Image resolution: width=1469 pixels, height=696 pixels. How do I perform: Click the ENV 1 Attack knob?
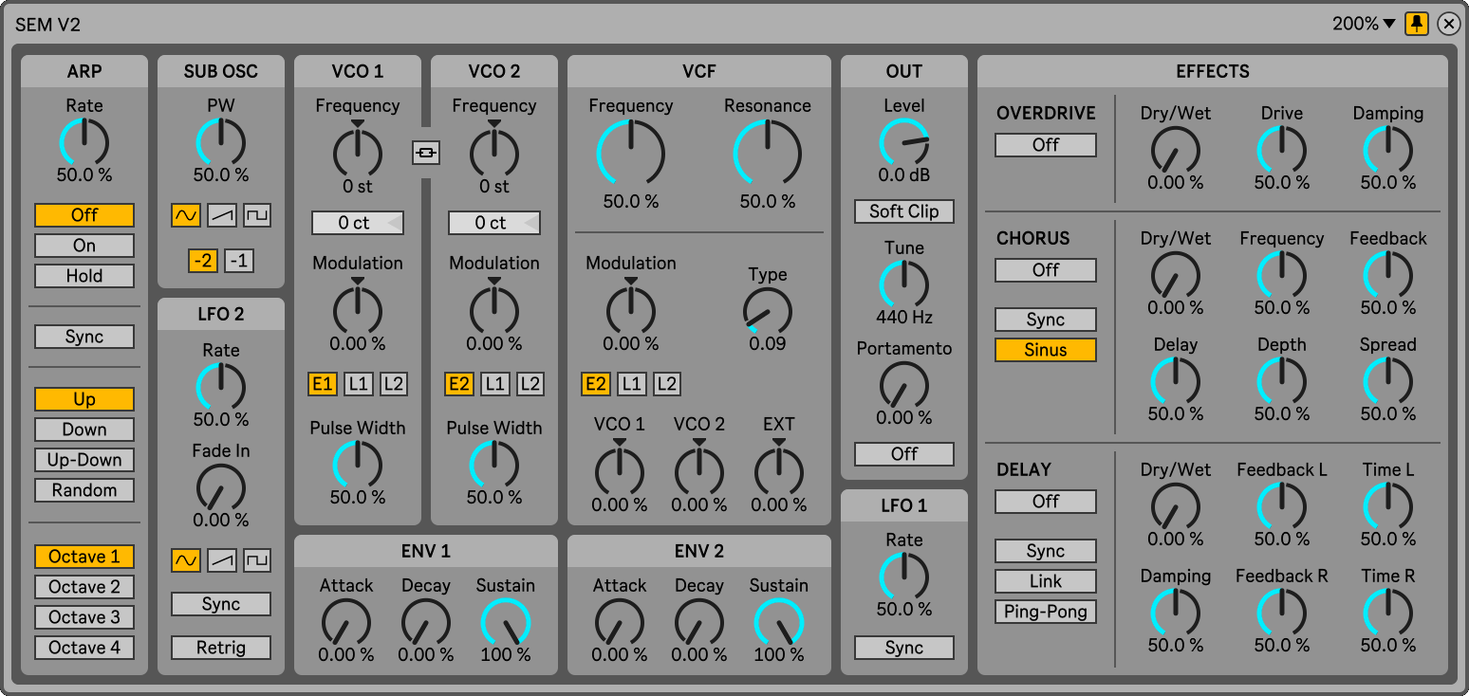tap(346, 622)
